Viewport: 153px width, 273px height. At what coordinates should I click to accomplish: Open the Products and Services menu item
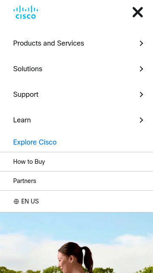click(x=48, y=43)
